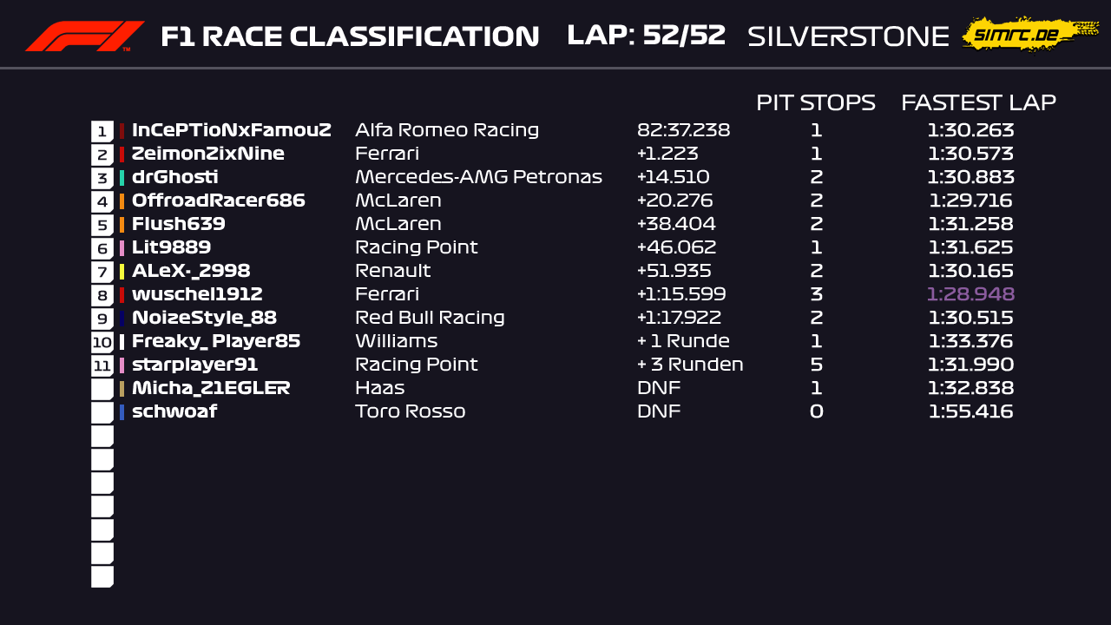This screenshot has height=625, width=1111.
Task: Click the purple fastest lap 1:28.948
Action: [x=970, y=294]
